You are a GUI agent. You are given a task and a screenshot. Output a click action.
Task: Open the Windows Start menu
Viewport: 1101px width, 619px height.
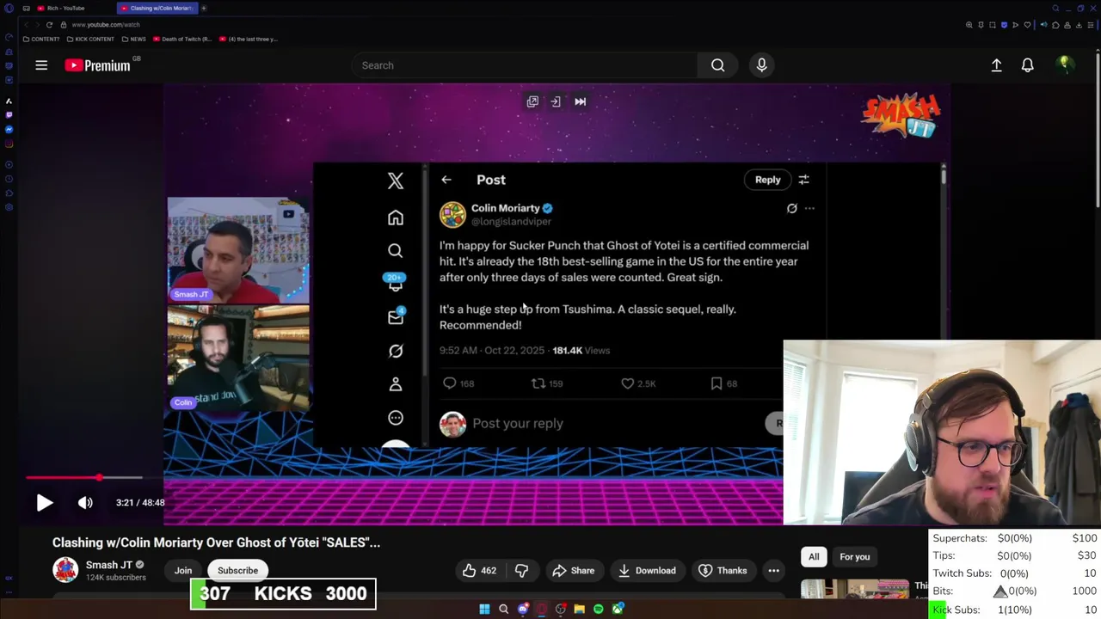coord(484,609)
